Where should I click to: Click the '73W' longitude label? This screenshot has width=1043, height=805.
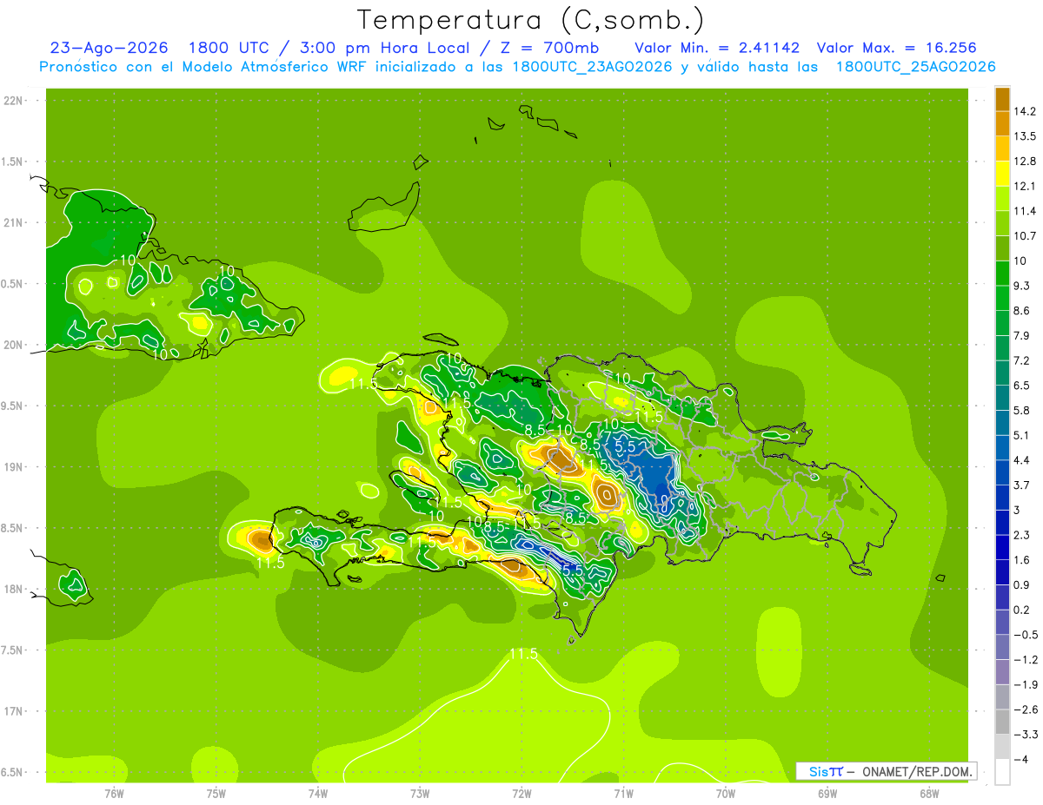pyautogui.click(x=420, y=793)
